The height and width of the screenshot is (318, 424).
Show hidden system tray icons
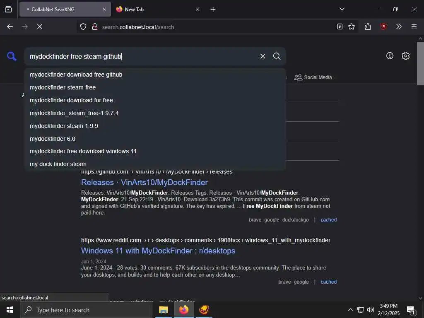[350, 310]
